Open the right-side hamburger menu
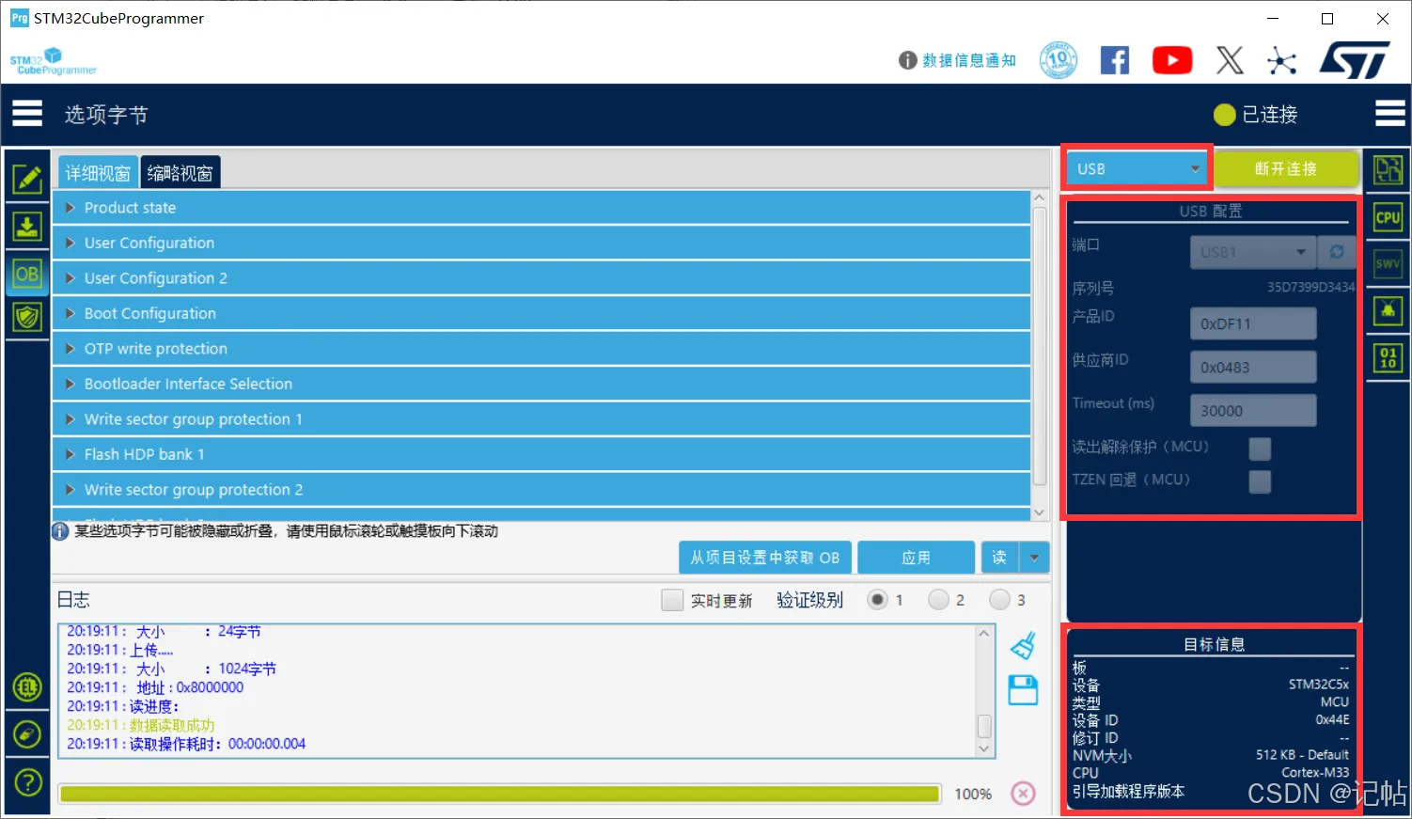The width and height of the screenshot is (1412, 819). [1389, 114]
